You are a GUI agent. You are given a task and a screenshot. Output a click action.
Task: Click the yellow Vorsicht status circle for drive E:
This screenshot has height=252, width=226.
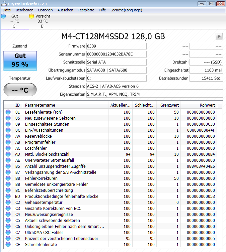tap(31, 16)
